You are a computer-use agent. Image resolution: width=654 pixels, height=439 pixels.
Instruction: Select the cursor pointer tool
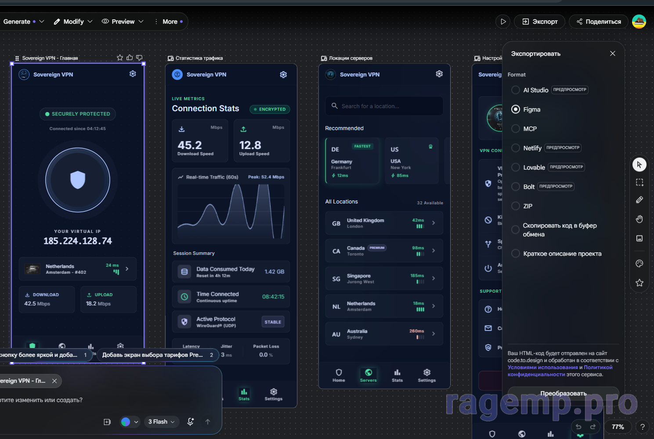pos(640,165)
